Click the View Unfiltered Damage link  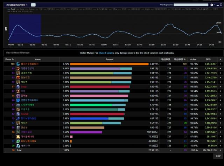17,53
